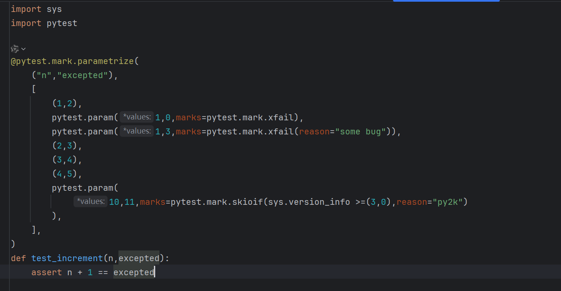This screenshot has width=561, height=291.
Task: Click the opening "[" bracket line
Action: click(34, 89)
